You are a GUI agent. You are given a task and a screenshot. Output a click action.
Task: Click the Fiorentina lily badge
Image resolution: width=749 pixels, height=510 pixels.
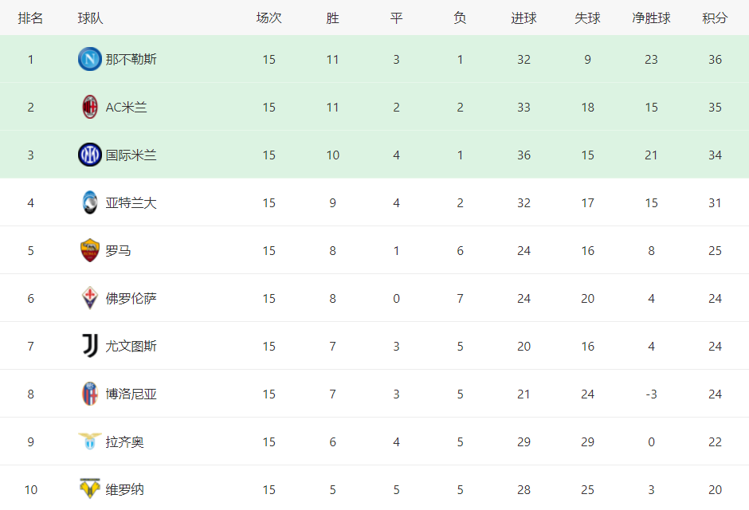click(90, 298)
